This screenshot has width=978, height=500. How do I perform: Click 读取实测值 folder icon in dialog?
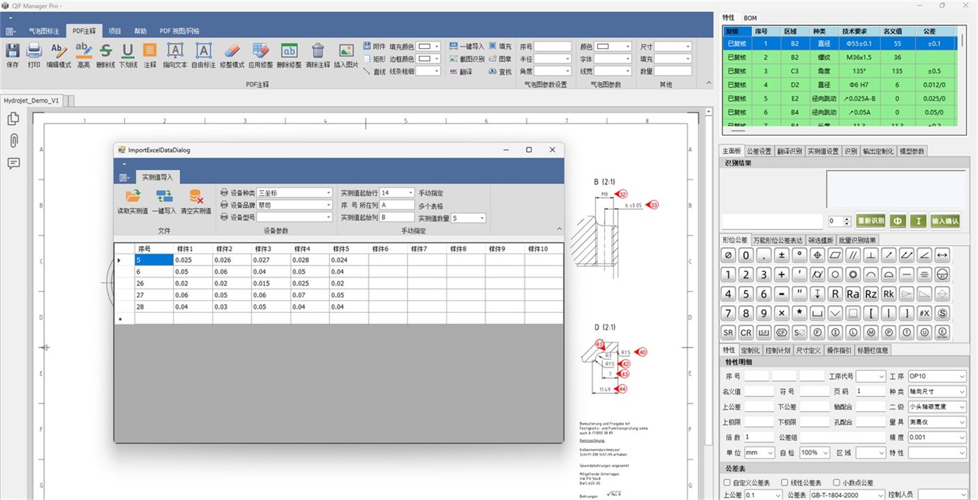132,196
